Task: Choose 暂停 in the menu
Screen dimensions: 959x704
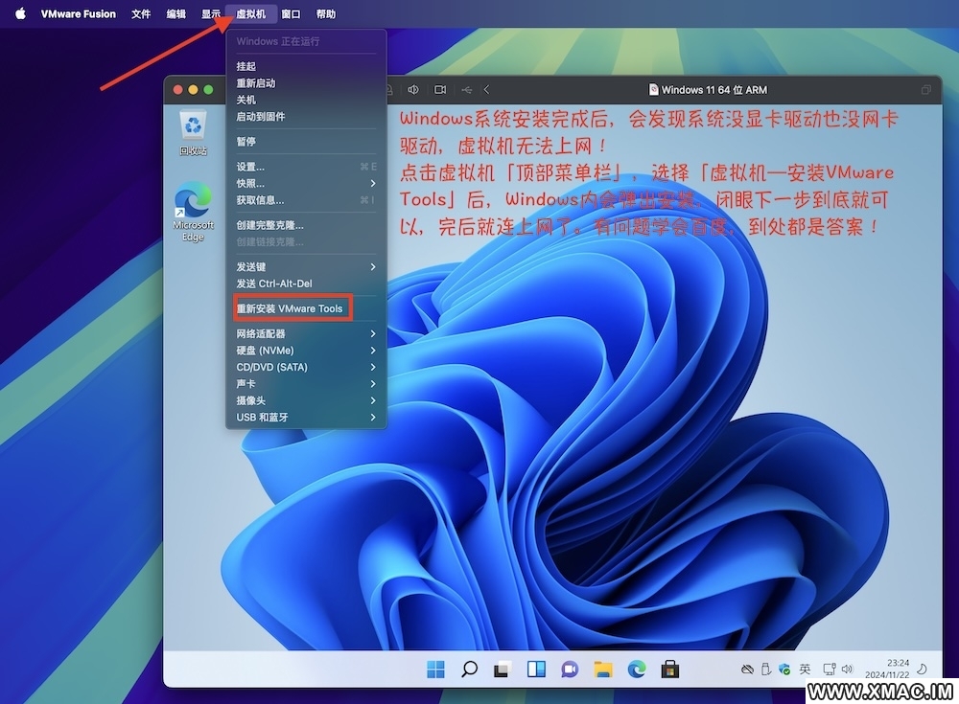Action: pos(306,141)
